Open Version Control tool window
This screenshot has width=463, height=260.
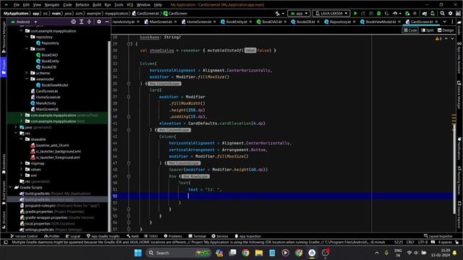point(24,236)
